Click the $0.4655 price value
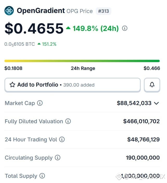167x183 pixels. point(34,29)
